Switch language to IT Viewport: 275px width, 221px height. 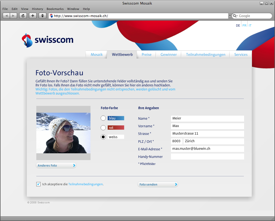coord(250,25)
